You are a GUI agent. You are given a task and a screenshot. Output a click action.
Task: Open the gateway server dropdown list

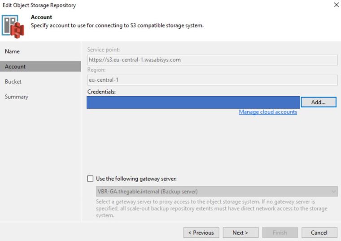point(217,191)
